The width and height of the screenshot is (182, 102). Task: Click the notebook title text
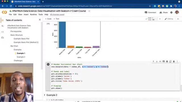pos(49,11)
